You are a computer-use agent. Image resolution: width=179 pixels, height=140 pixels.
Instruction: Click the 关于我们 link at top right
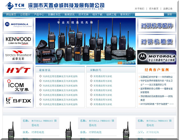(x=139, y=9)
